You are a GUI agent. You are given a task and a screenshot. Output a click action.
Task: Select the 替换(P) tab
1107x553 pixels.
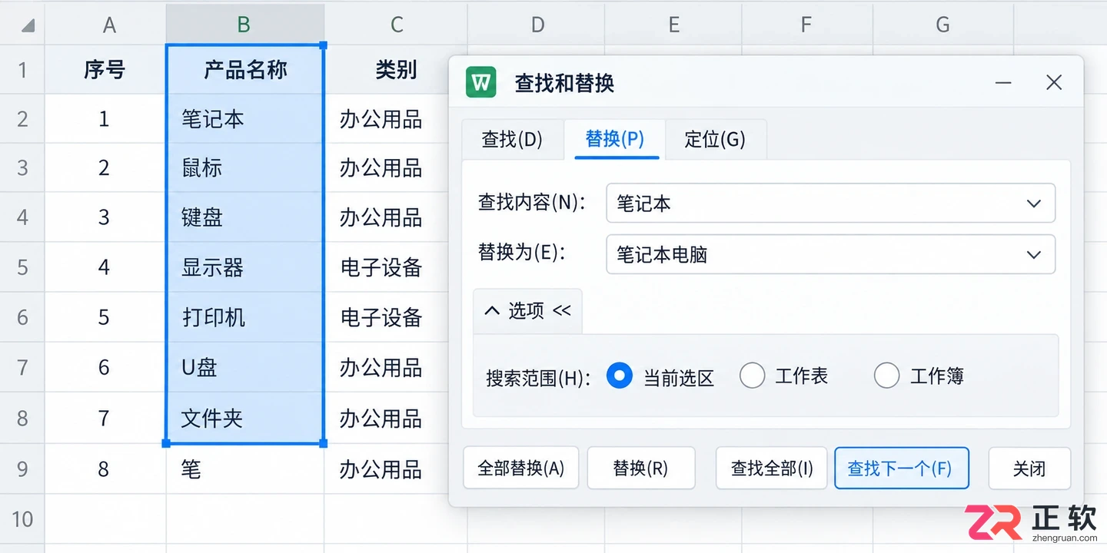click(615, 139)
